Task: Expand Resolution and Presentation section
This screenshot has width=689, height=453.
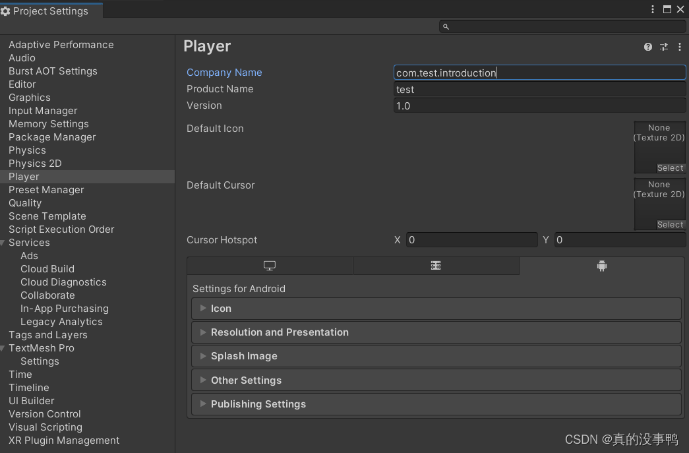Action: [436, 332]
